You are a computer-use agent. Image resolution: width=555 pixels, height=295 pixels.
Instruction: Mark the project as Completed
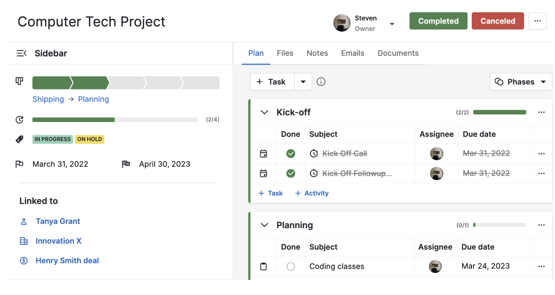point(438,21)
